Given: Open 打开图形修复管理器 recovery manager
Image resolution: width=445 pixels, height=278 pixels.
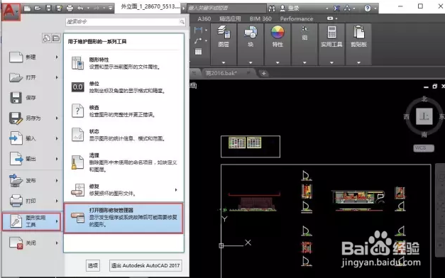Looking at the screenshot, I should pyautogui.click(x=123, y=218).
